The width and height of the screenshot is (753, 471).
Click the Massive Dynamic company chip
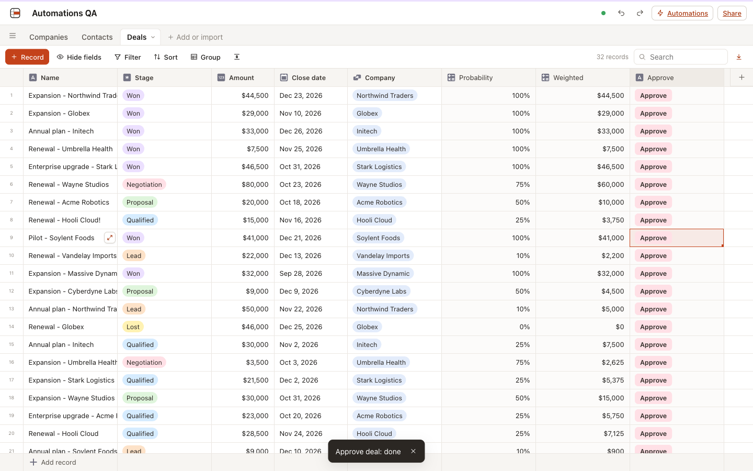point(383,273)
